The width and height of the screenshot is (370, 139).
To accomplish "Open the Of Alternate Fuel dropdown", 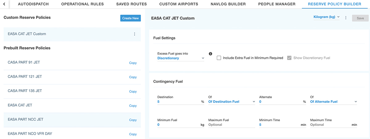I will click(x=333, y=102).
